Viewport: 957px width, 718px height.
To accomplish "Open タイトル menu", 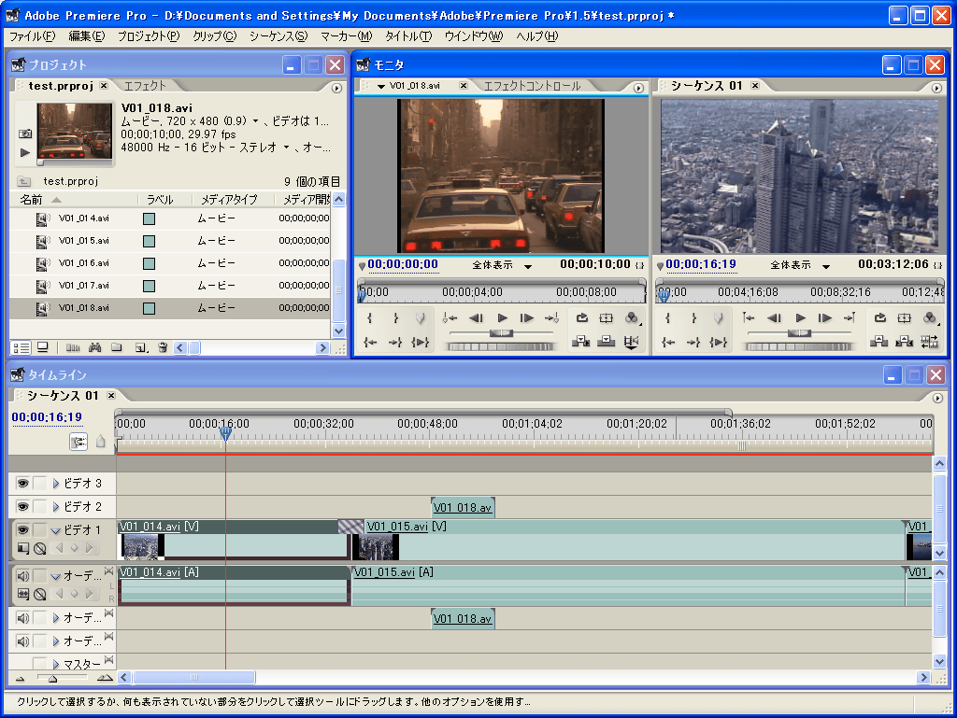I will pos(407,36).
